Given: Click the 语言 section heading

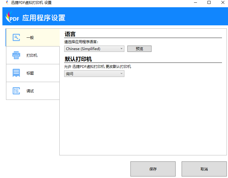Looking at the screenshot, I should pyautogui.click(x=70, y=34).
